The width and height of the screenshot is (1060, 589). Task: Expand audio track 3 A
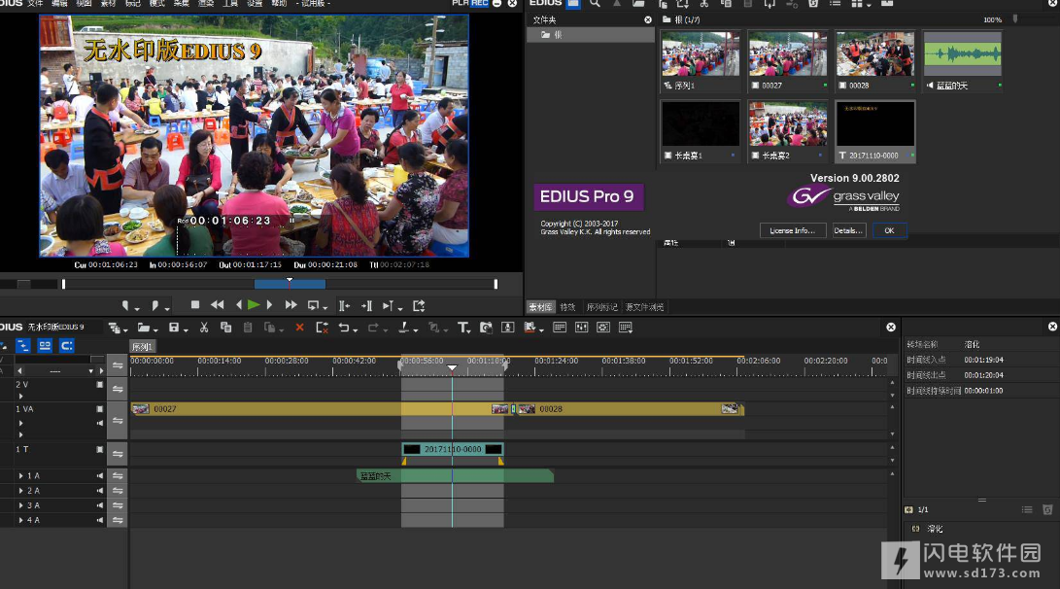(21, 505)
